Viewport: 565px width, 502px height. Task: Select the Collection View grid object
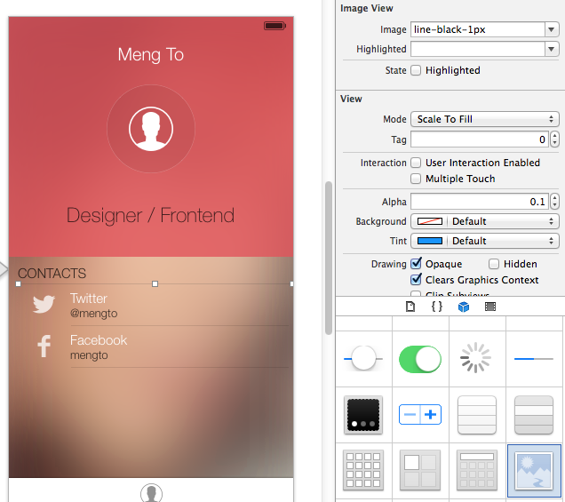click(x=363, y=470)
